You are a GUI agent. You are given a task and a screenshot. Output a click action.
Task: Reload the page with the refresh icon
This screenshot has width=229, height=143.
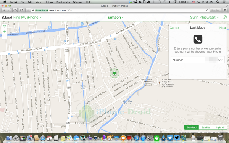coord(207,10)
